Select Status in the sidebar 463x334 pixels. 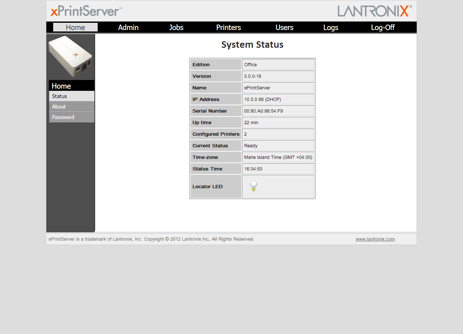72,96
